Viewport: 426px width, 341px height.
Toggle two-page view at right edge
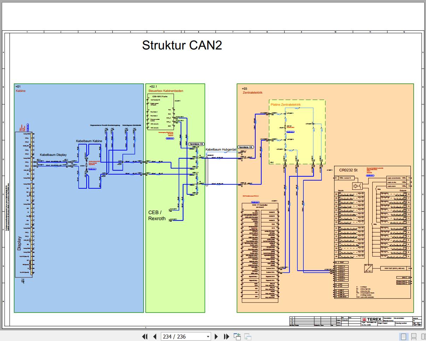[x=424, y=337]
